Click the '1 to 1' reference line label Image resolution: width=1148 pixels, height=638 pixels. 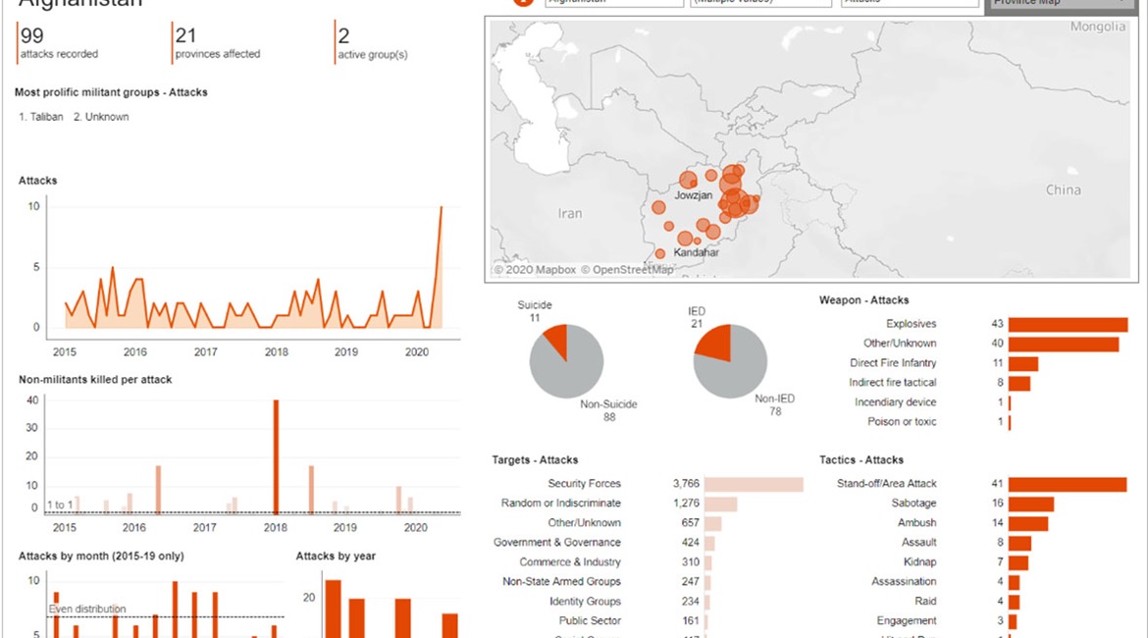[60, 505]
